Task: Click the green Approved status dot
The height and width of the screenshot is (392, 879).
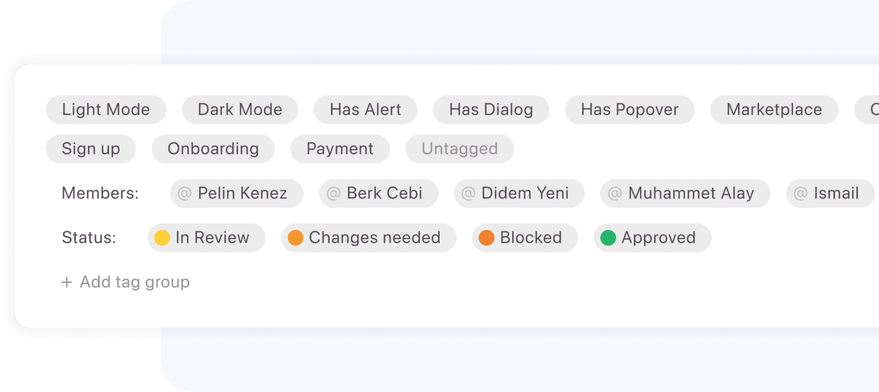Action: pos(609,237)
